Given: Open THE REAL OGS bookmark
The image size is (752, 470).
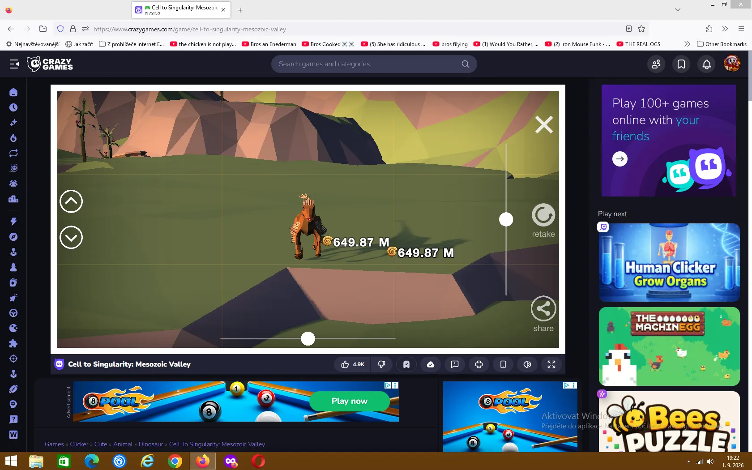Looking at the screenshot, I should pos(638,44).
